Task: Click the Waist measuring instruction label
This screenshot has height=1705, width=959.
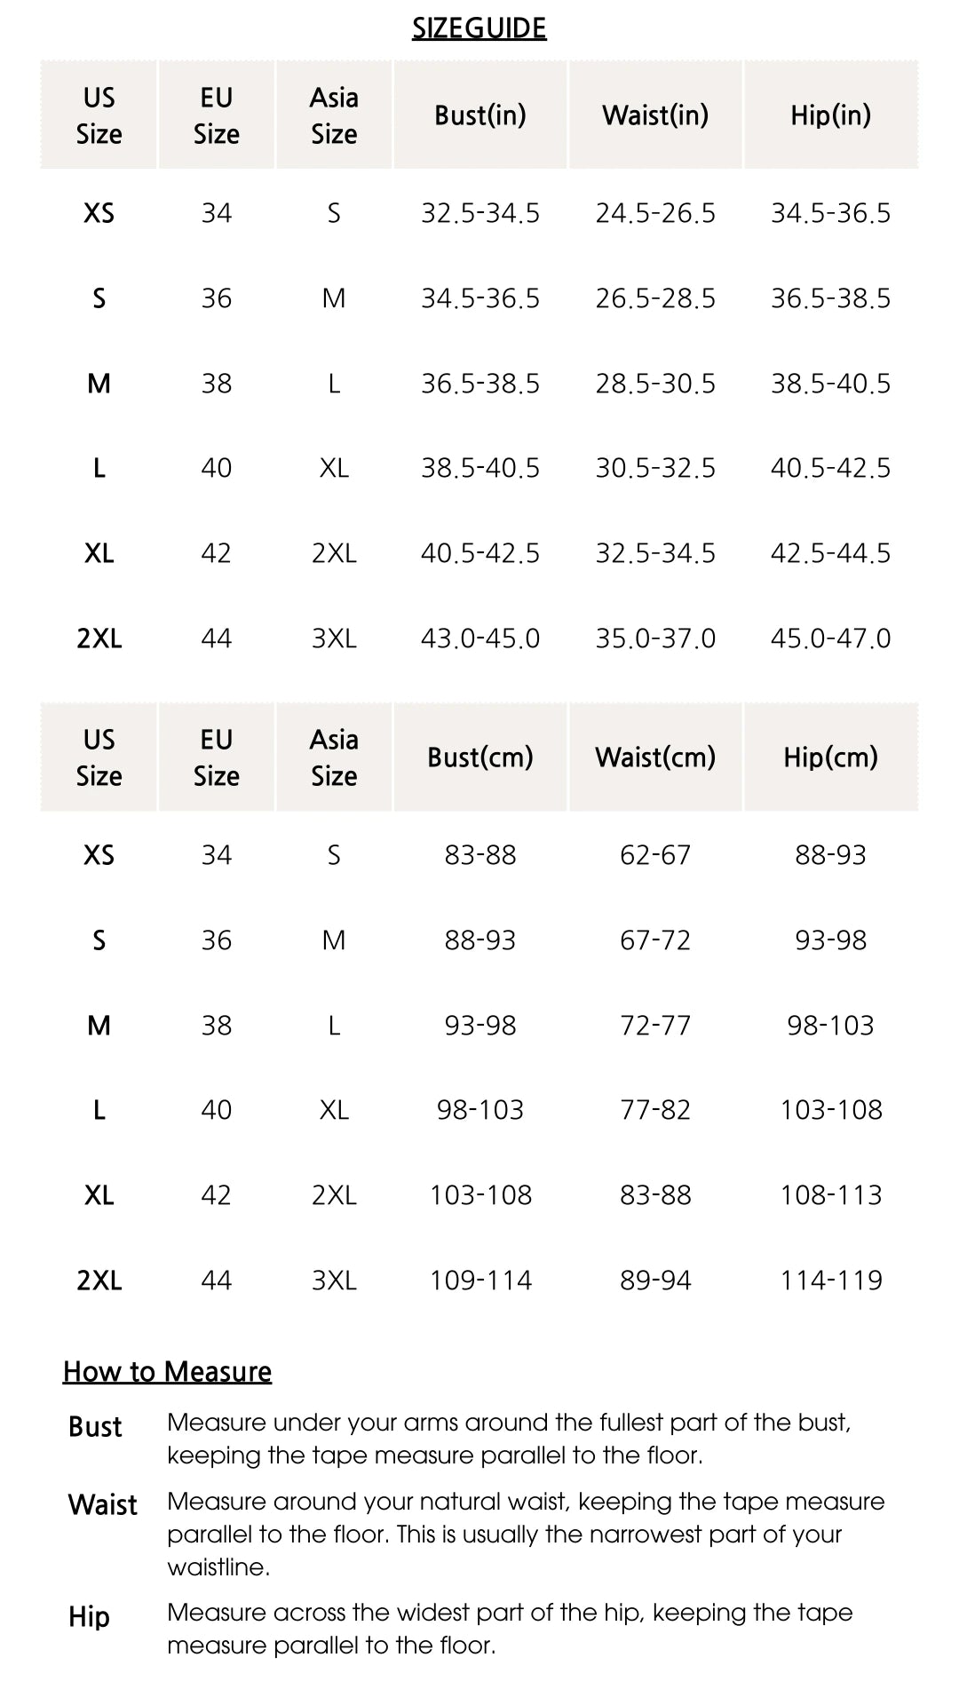Action: 103,1505
